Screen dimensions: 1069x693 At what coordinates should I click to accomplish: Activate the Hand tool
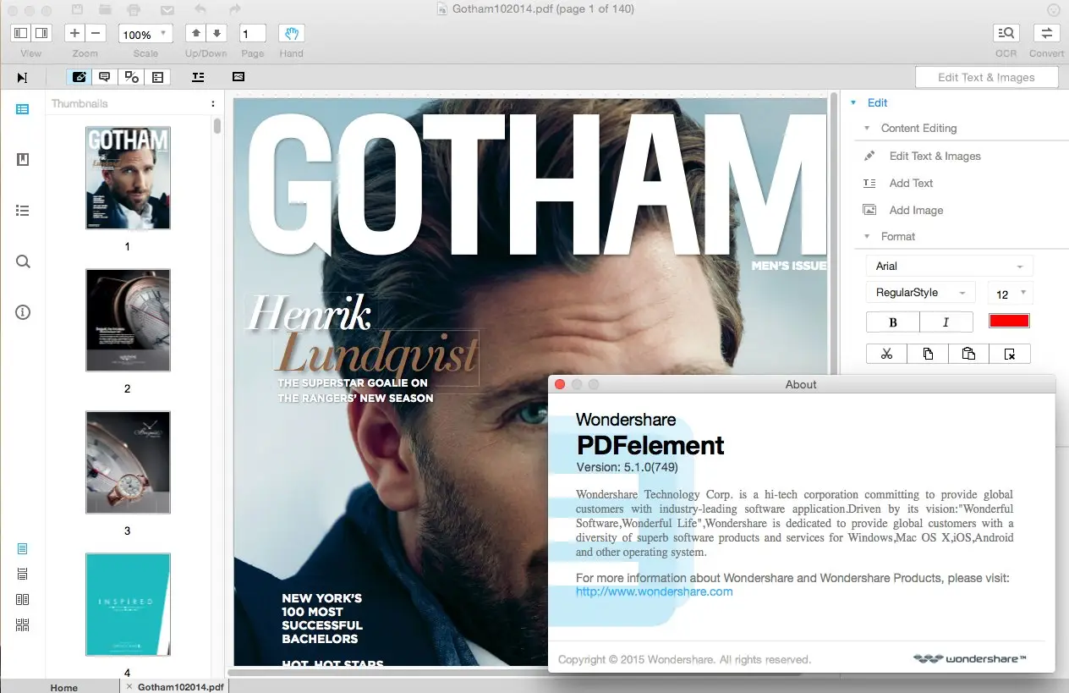point(291,33)
